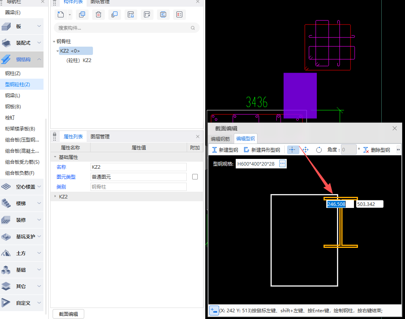The height and width of the screenshot is (319, 405).
Task: Collapse the 钢骨柱 tree node
Action: [x=54, y=42]
